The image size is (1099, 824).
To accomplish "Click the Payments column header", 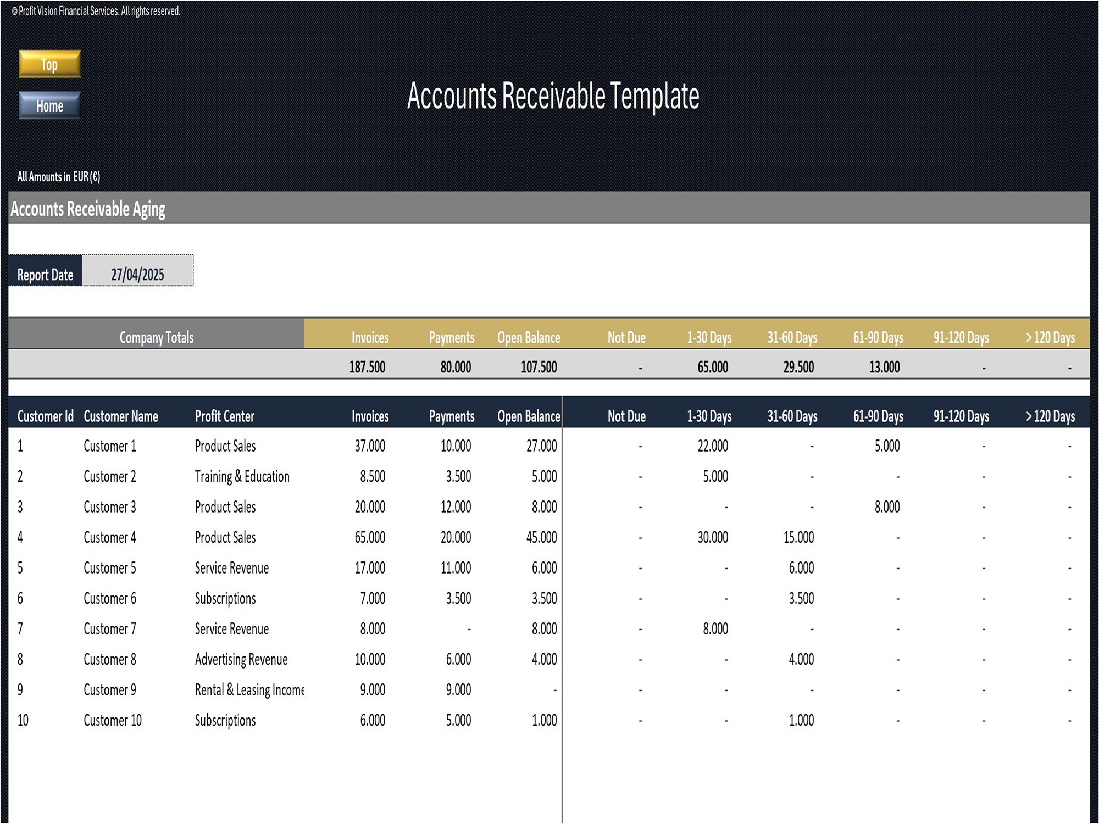I will [451, 337].
